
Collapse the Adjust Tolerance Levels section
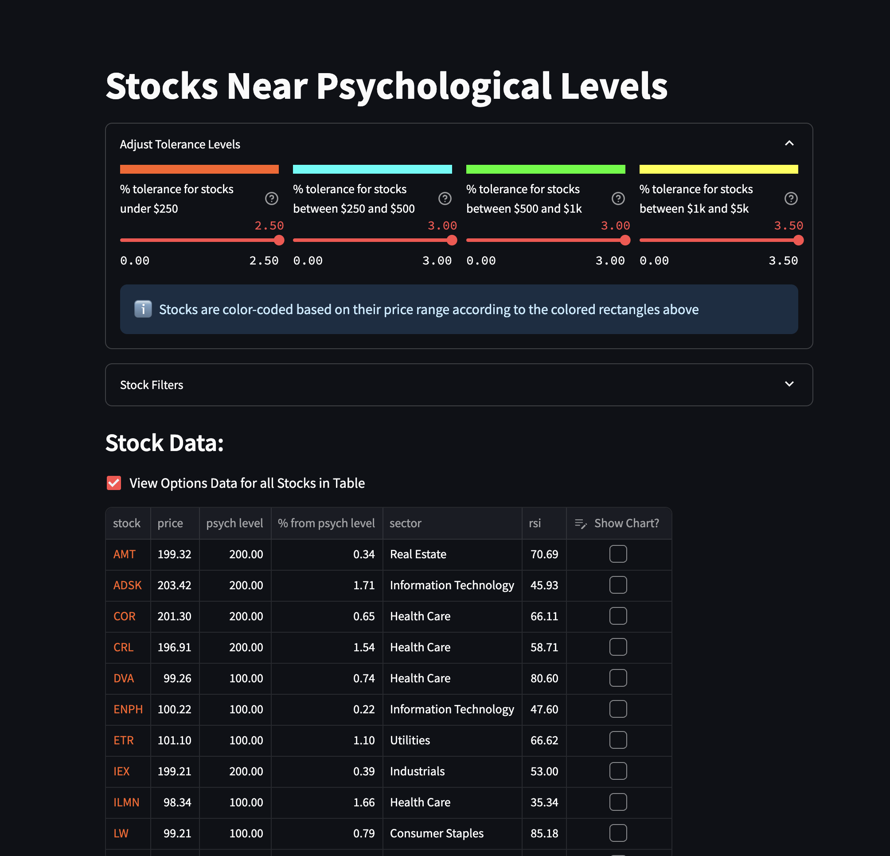[x=789, y=144]
